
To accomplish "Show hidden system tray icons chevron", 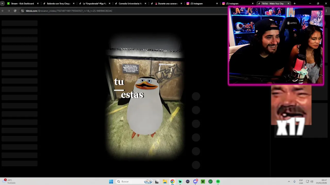I will tap(289, 182).
